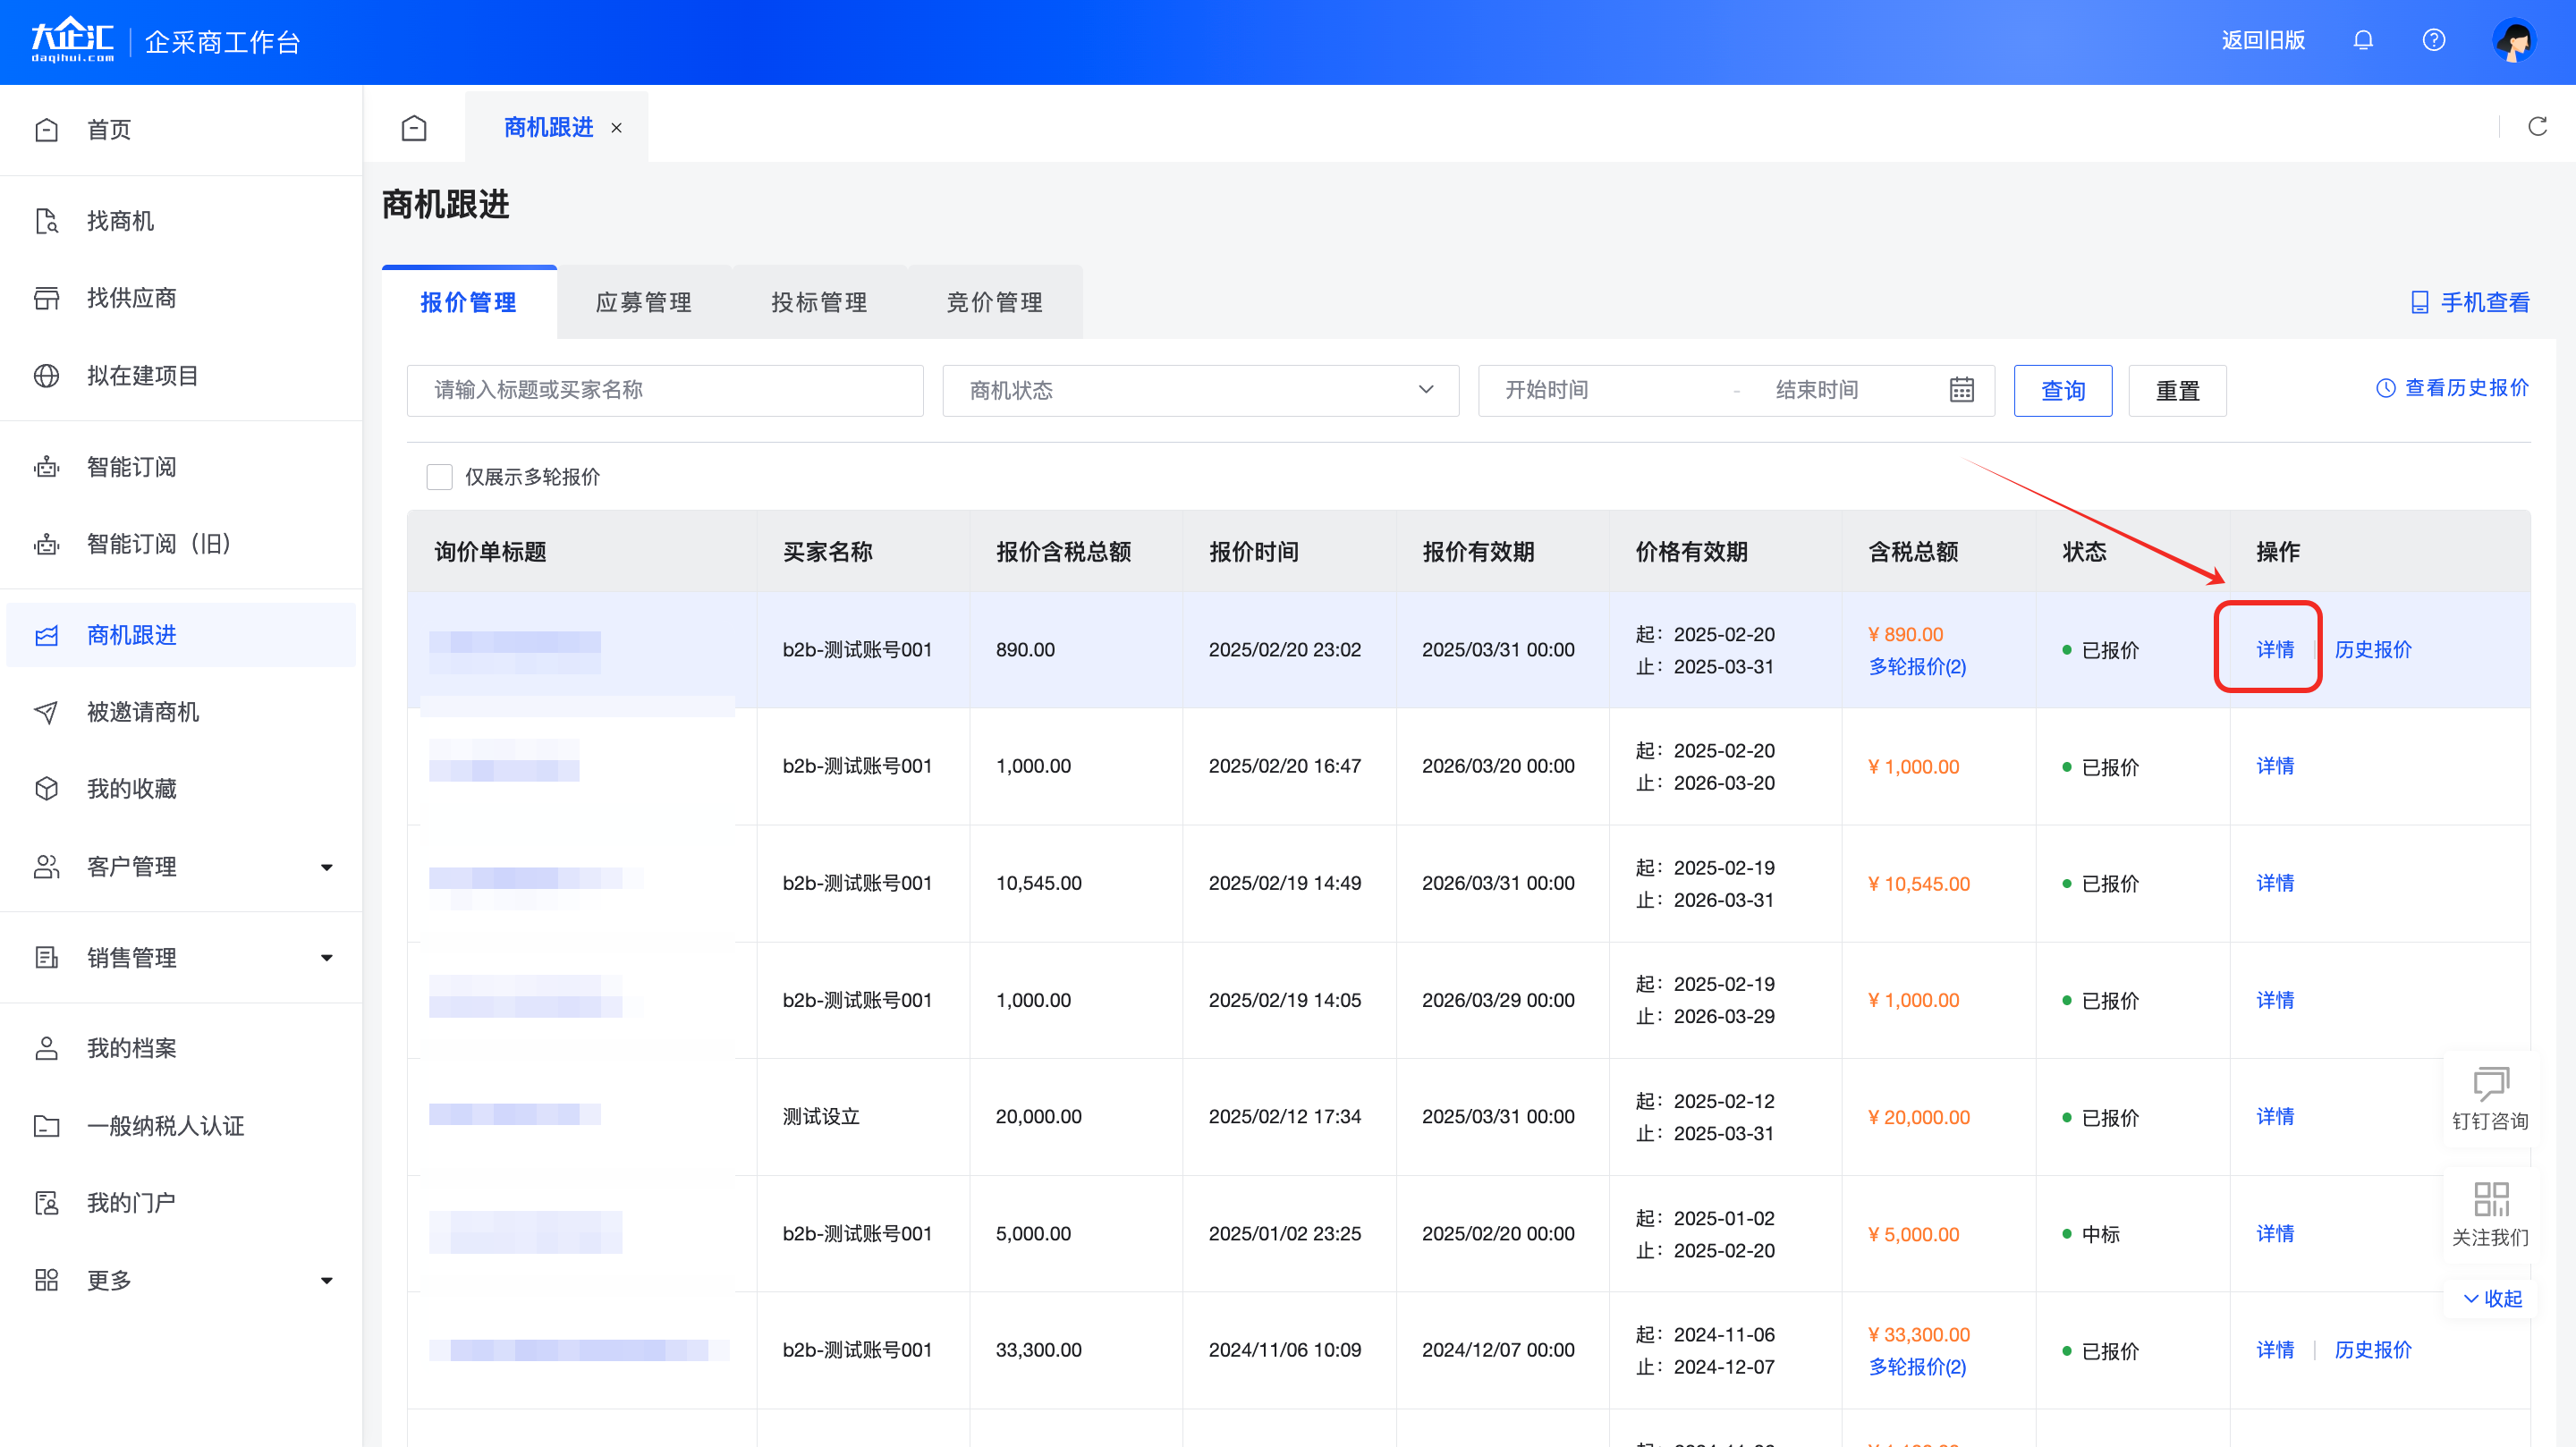2576x1447 pixels.
Task: Open the help question mark icon
Action: pos(2434,40)
